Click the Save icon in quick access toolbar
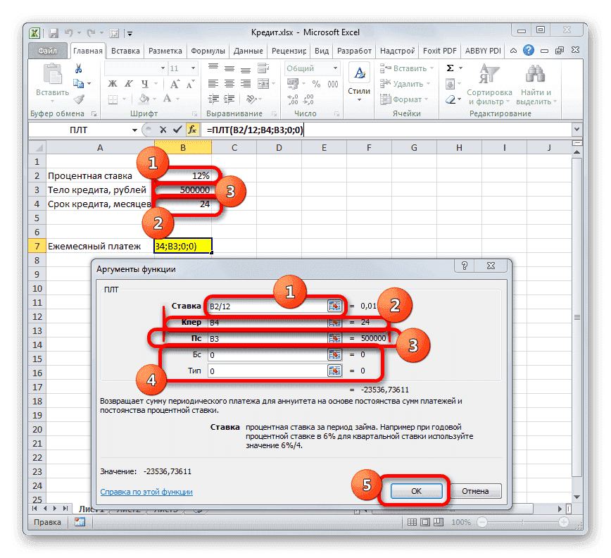This screenshot has width=611, height=558. [53, 32]
